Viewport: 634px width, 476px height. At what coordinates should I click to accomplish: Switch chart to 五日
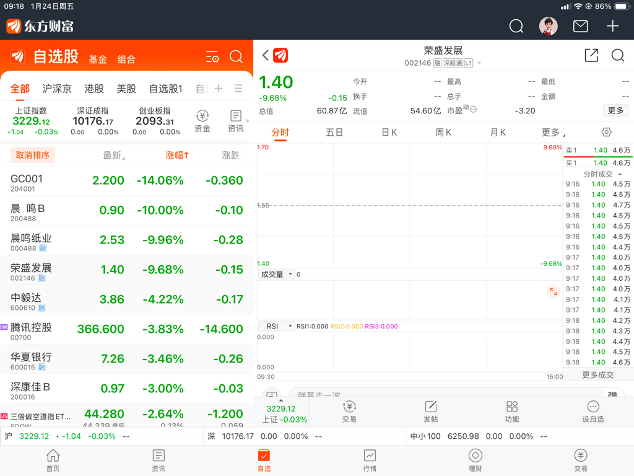334,133
